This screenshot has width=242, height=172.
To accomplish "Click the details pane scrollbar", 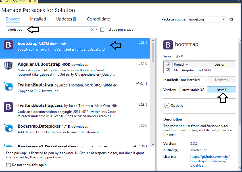I will click(x=240, y=84).
